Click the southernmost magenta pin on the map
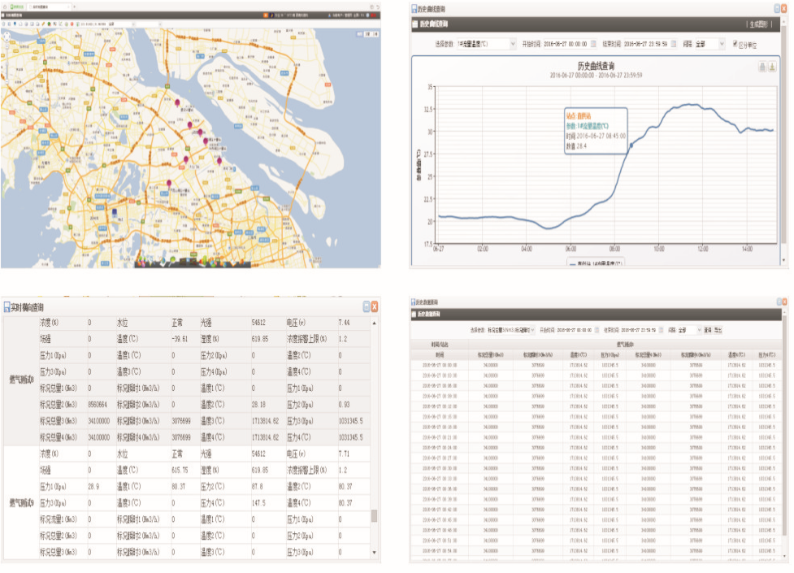 click(169, 184)
